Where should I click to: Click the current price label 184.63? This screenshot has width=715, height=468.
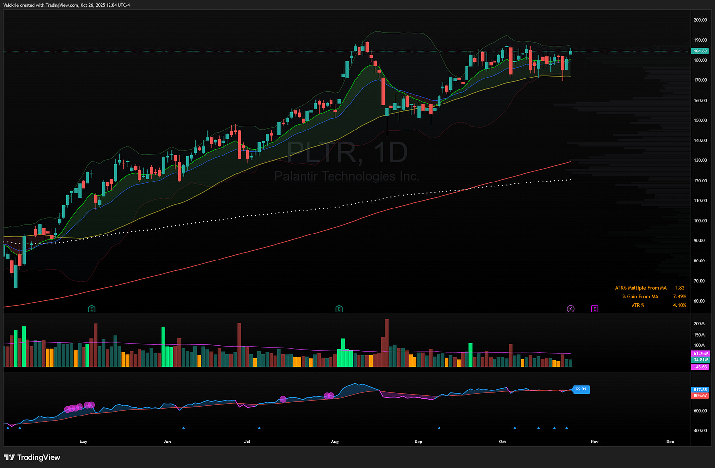point(700,51)
